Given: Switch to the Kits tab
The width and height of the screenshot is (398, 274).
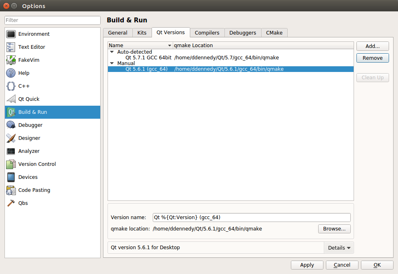Looking at the screenshot, I should click(x=142, y=33).
